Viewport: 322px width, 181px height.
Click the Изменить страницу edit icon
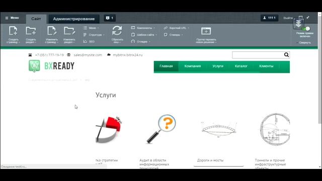(x=51, y=31)
